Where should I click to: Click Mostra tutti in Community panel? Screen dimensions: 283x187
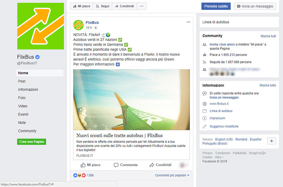pyautogui.click(x=268, y=36)
